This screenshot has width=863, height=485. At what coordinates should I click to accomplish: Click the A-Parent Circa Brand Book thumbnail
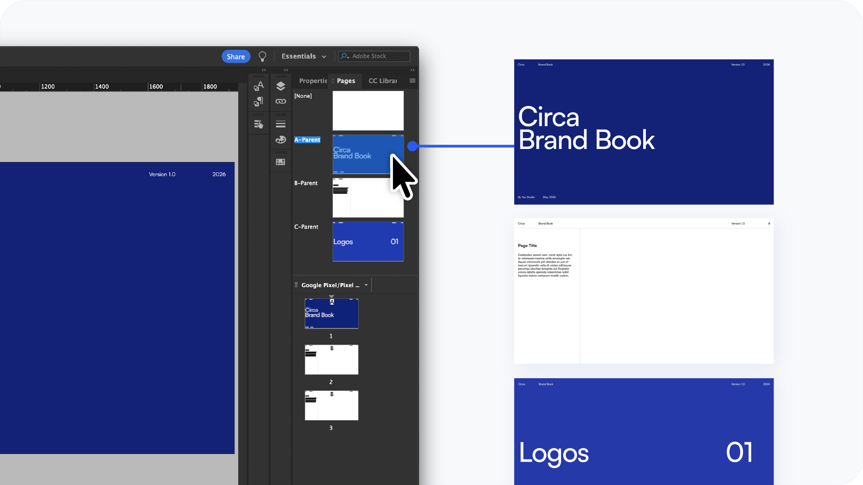pyautogui.click(x=368, y=154)
